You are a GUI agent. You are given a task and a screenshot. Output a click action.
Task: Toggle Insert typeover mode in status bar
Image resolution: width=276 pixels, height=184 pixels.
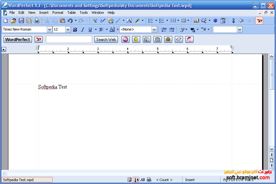(x=190, y=180)
